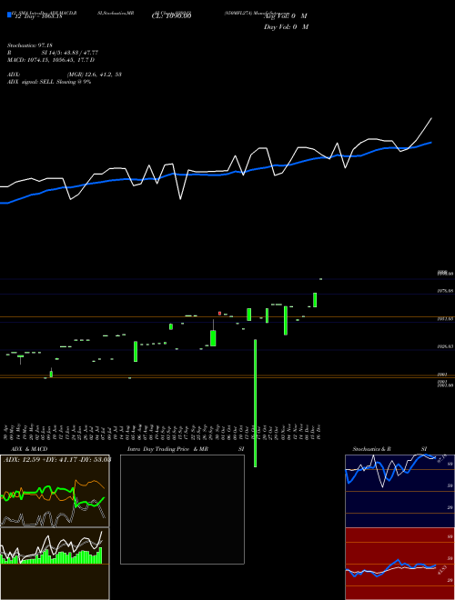The image size is (455, 600).
Task: Click the 1026.83 price axis label
Action: tap(446, 346)
